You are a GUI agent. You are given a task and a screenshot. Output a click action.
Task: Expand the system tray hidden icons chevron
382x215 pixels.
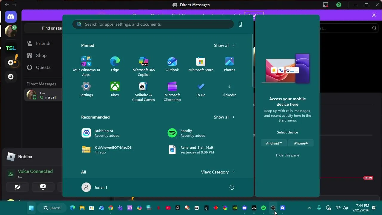(309, 208)
